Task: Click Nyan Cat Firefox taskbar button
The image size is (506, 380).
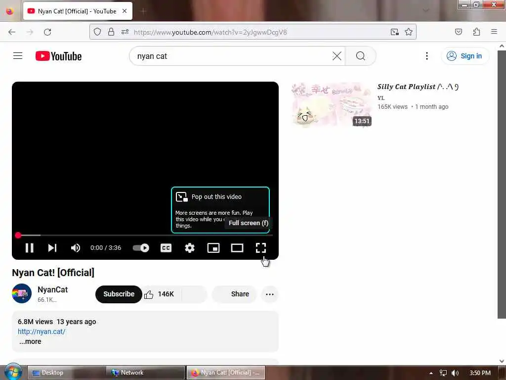Action: 226,373
